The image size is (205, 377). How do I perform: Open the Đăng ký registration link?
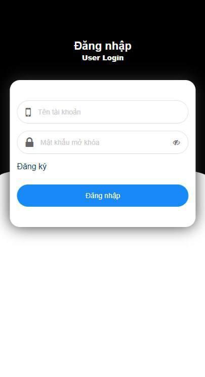tap(32, 166)
